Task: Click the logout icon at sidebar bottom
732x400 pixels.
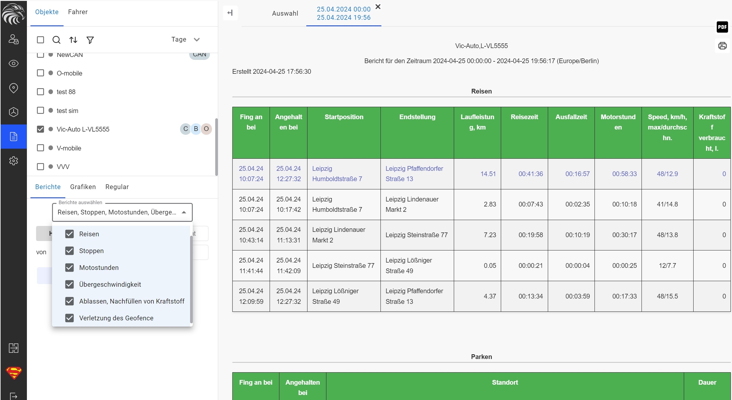Action: tap(14, 396)
